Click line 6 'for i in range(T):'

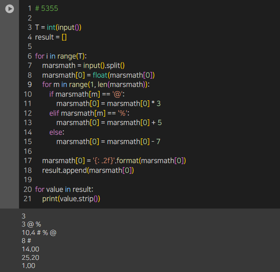click(61, 56)
